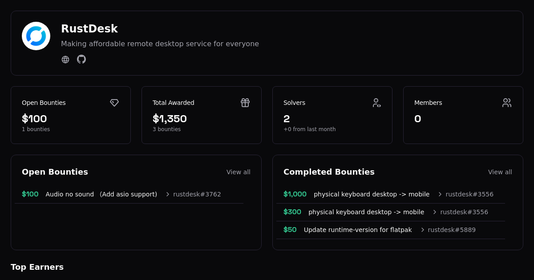
Task: Click the RustDesk logo avatar
Action: click(x=36, y=36)
